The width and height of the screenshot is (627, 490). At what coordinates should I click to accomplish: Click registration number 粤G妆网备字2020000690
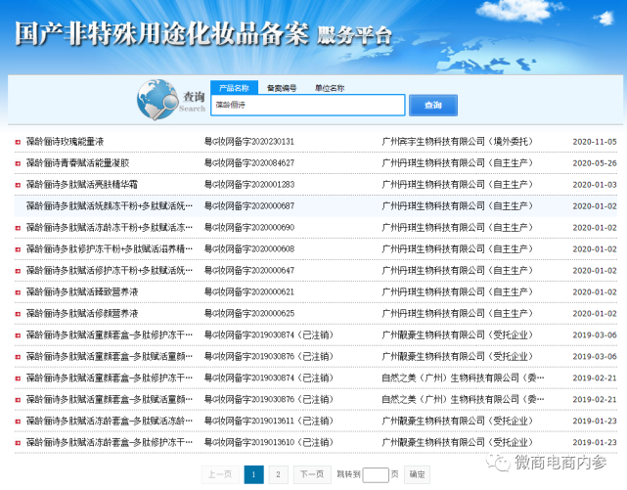pos(249,228)
